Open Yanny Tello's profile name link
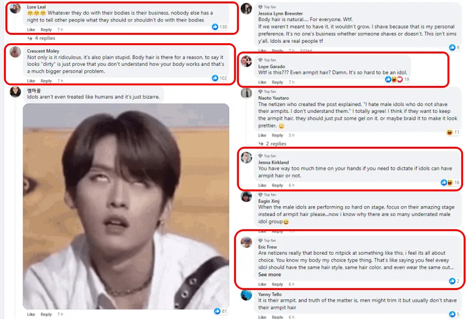 point(270,294)
